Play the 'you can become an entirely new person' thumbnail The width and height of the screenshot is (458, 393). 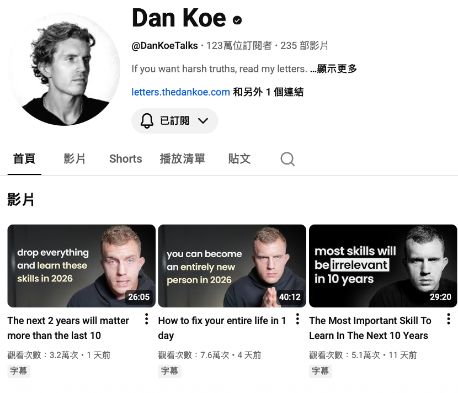point(232,266)
